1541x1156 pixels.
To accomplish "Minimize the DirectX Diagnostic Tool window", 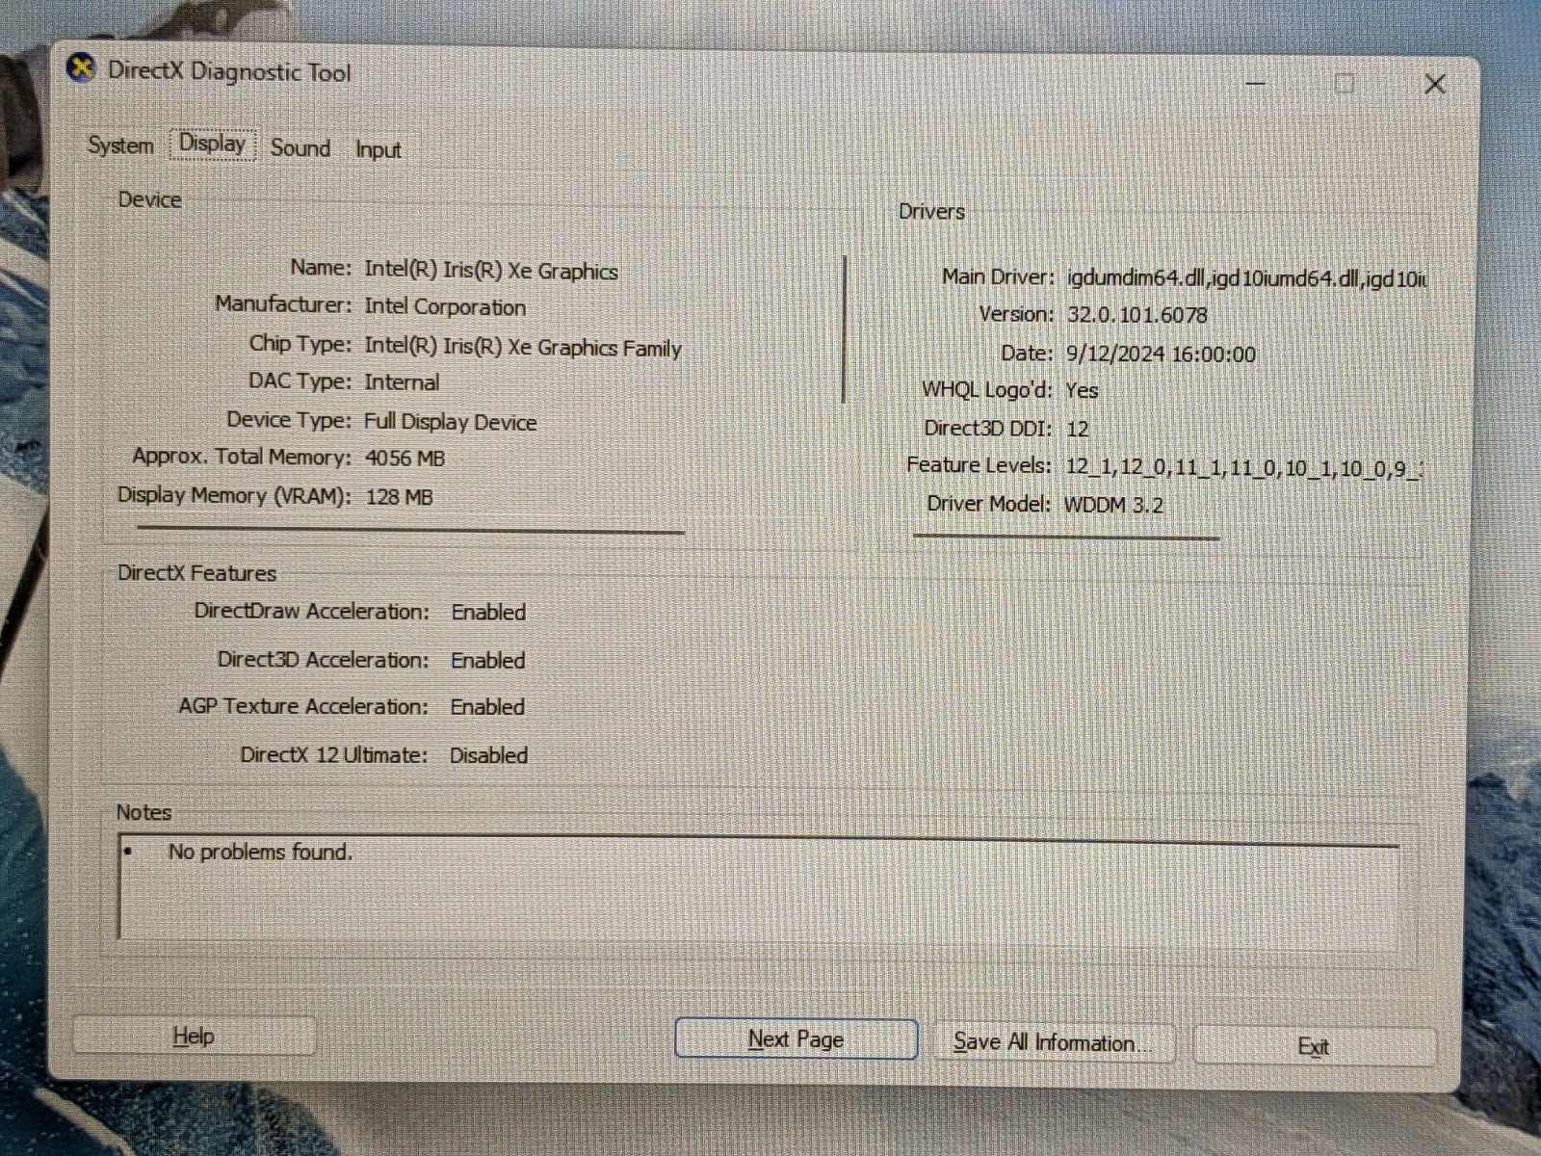I will click(1256, 84).
